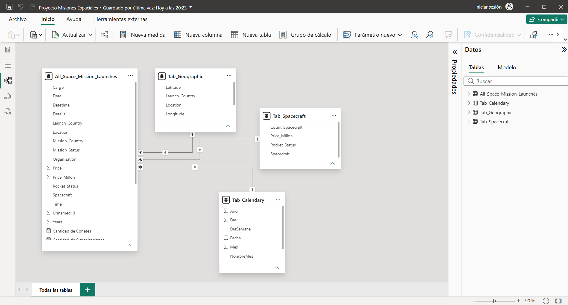Open More options on All_Space_Mission_Launches table

[131, 76]
